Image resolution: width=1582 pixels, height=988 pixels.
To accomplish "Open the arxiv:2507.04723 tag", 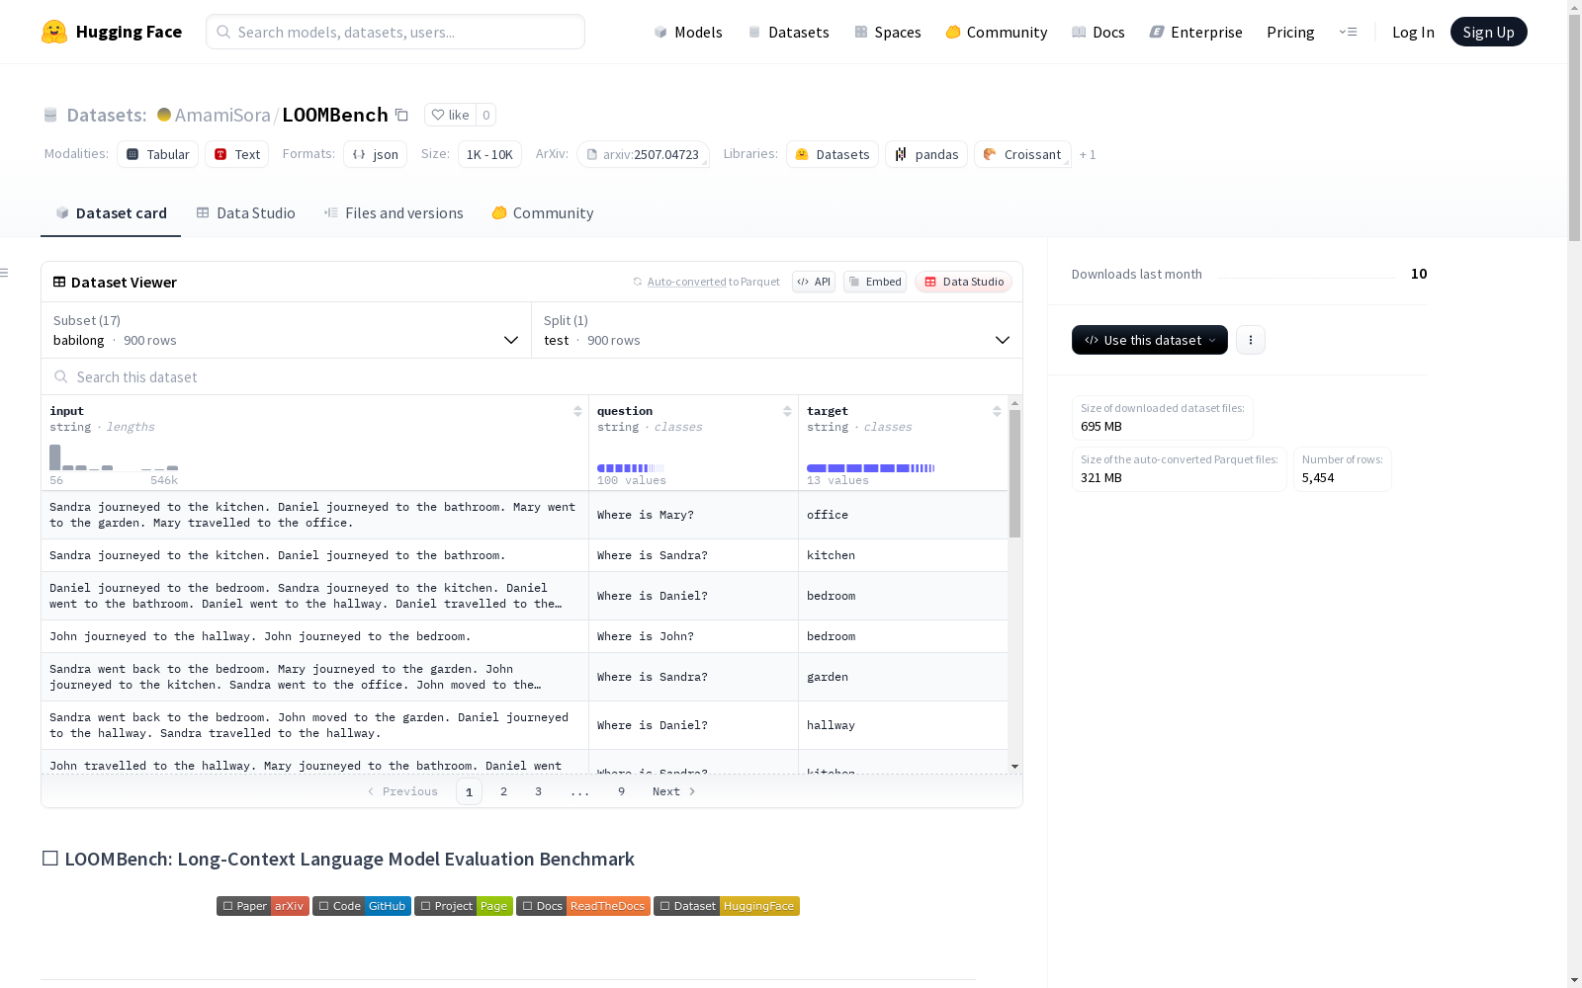I will coord(644,154).
